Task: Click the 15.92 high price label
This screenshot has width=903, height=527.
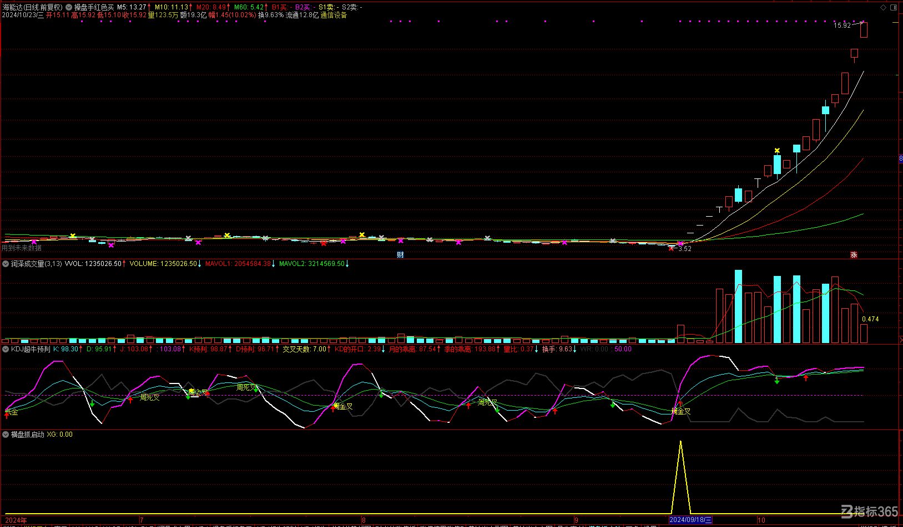Action: pyautogui.click(x=842, y=25)
